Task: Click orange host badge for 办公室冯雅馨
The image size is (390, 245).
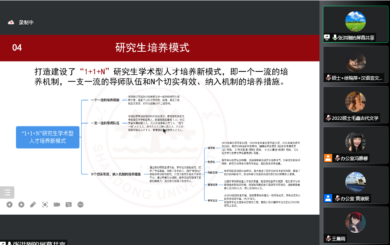Action: (x=328, y=158)
